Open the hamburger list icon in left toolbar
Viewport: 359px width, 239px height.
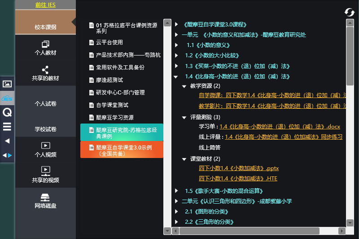pyautogui.click(x=7, y=127)
